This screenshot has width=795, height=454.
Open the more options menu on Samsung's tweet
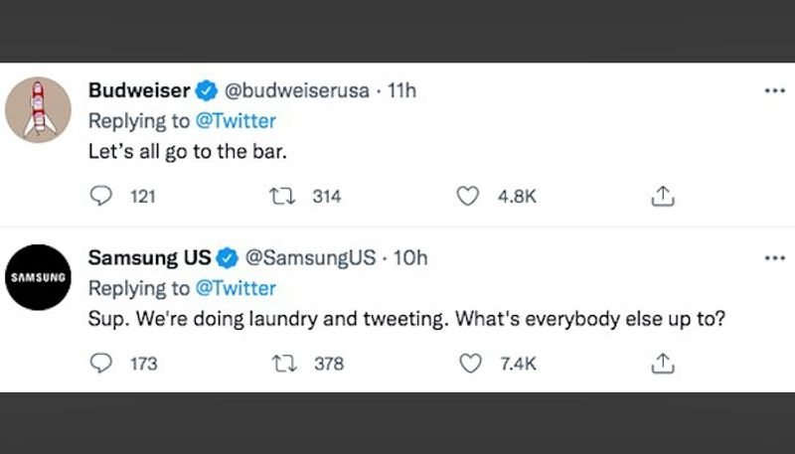coord(774,257)
